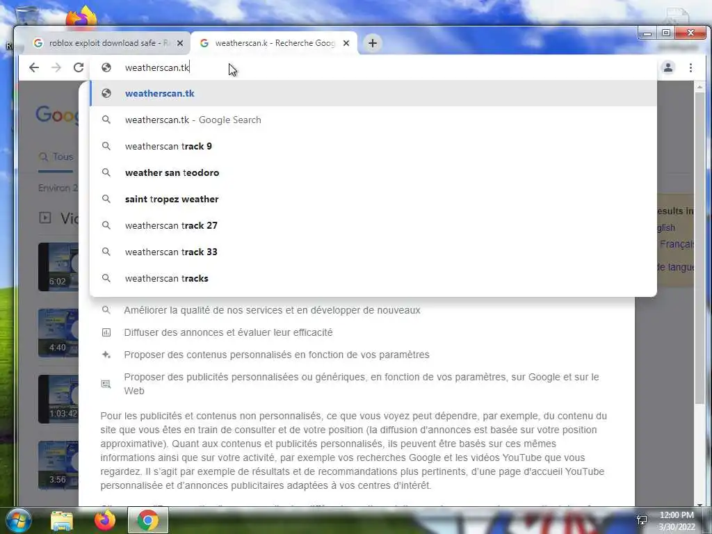Launch Firefox from the taskbar
Screen dimensions: 712x534
tap(105, 520)
